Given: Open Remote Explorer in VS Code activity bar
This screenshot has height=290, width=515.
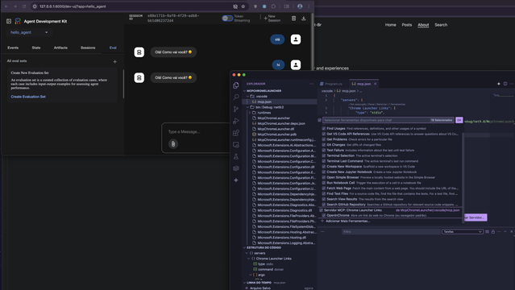Looking at the screenshot, I should (x=236, y=144).
